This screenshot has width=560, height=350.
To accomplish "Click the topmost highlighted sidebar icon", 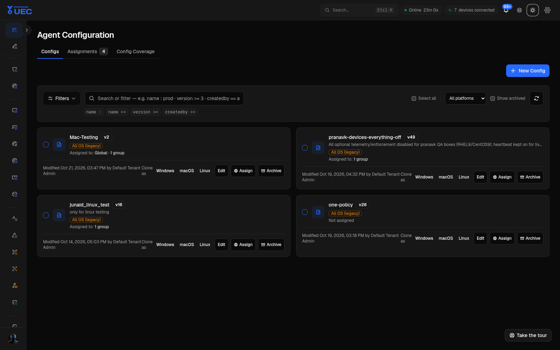I will click(x=14, y=30).
